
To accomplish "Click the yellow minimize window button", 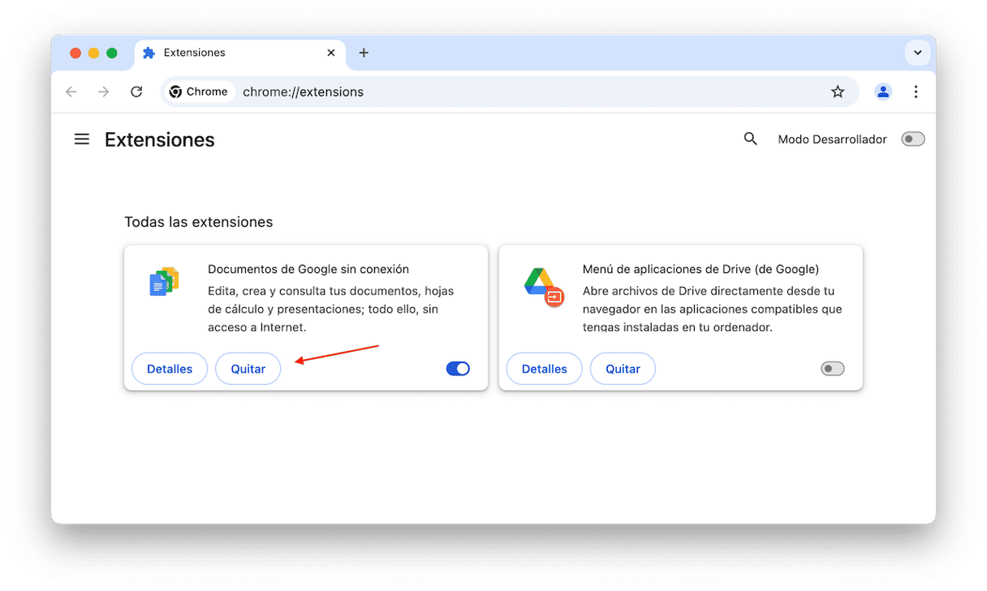I will click(93, 53).
